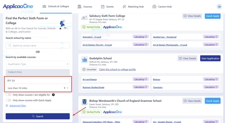
Task: Toggle Only show courses with Quick Apply
Action: (9, 100)
